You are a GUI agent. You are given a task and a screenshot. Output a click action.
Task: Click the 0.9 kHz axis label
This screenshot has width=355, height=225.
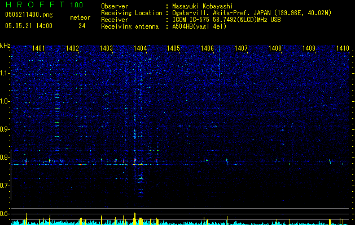pos(5,129)
